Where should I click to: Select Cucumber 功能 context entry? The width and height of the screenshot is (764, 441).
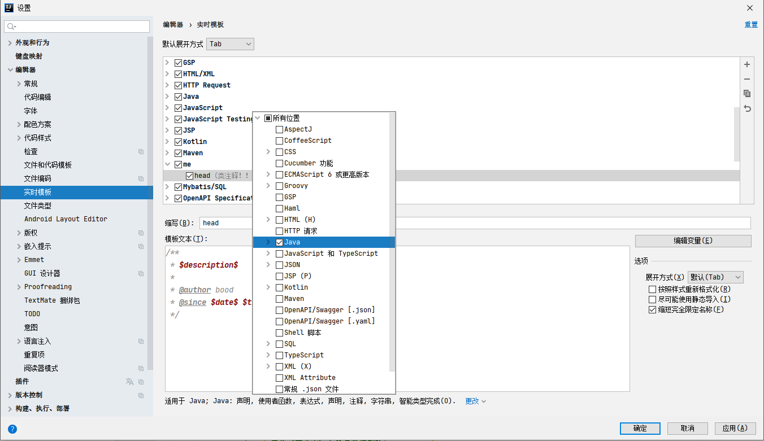pos(309,163)
